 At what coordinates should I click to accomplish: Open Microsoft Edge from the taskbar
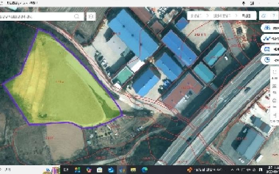point(144,170)
